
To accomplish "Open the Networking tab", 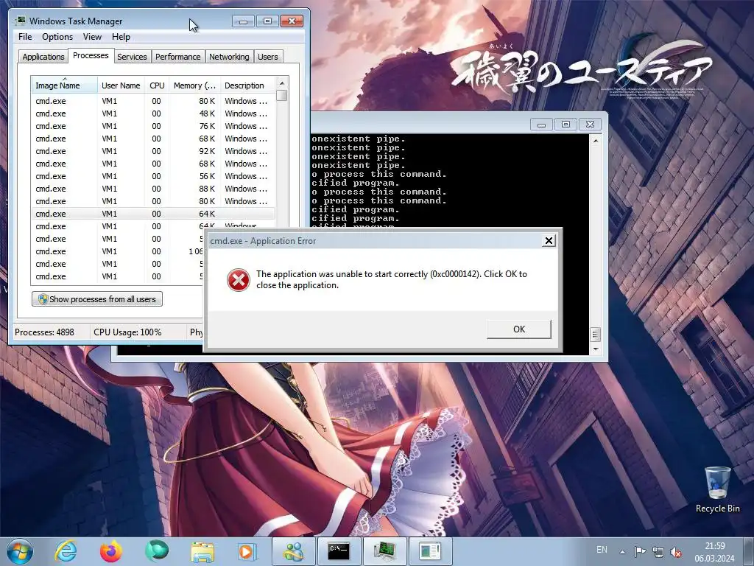I will (x=229, y=57).
